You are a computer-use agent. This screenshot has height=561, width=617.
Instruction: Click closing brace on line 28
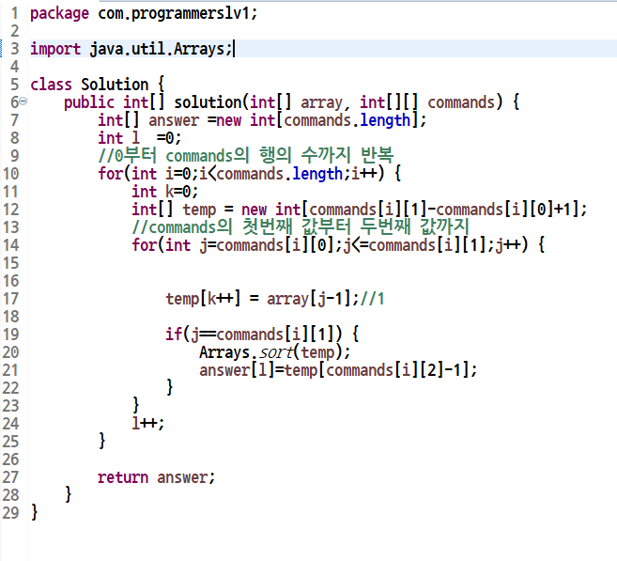click(69, 494)
